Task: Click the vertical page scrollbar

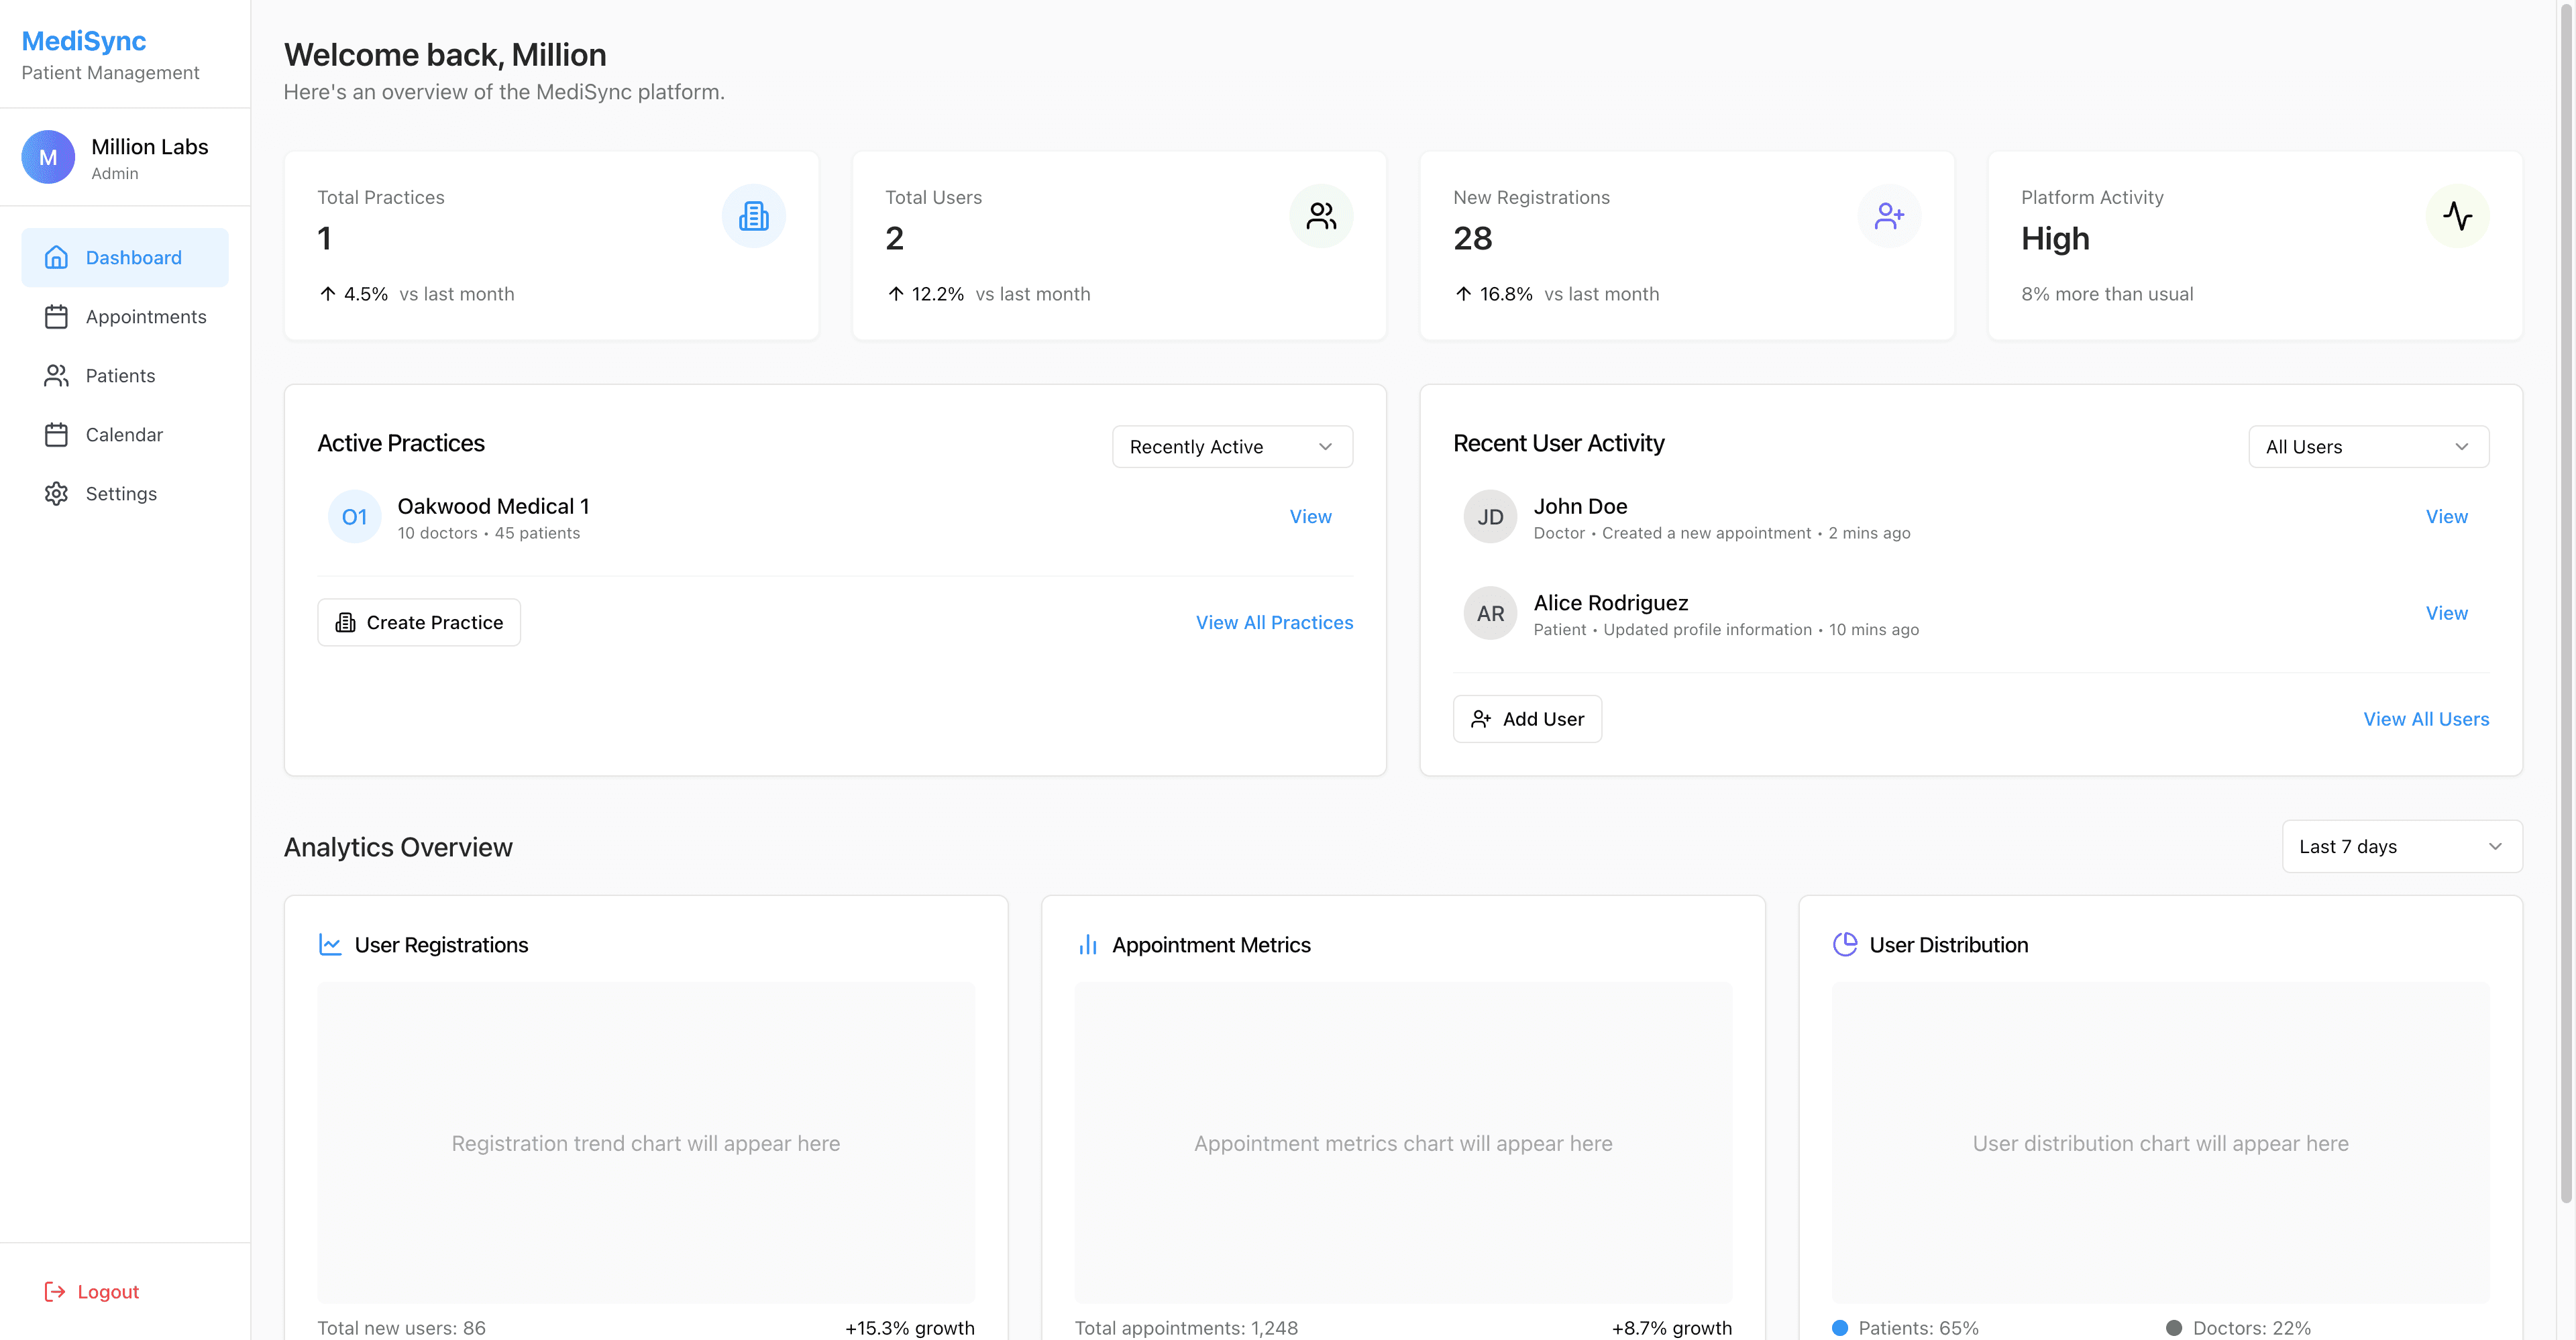Action: click(x=2566, y=600)
